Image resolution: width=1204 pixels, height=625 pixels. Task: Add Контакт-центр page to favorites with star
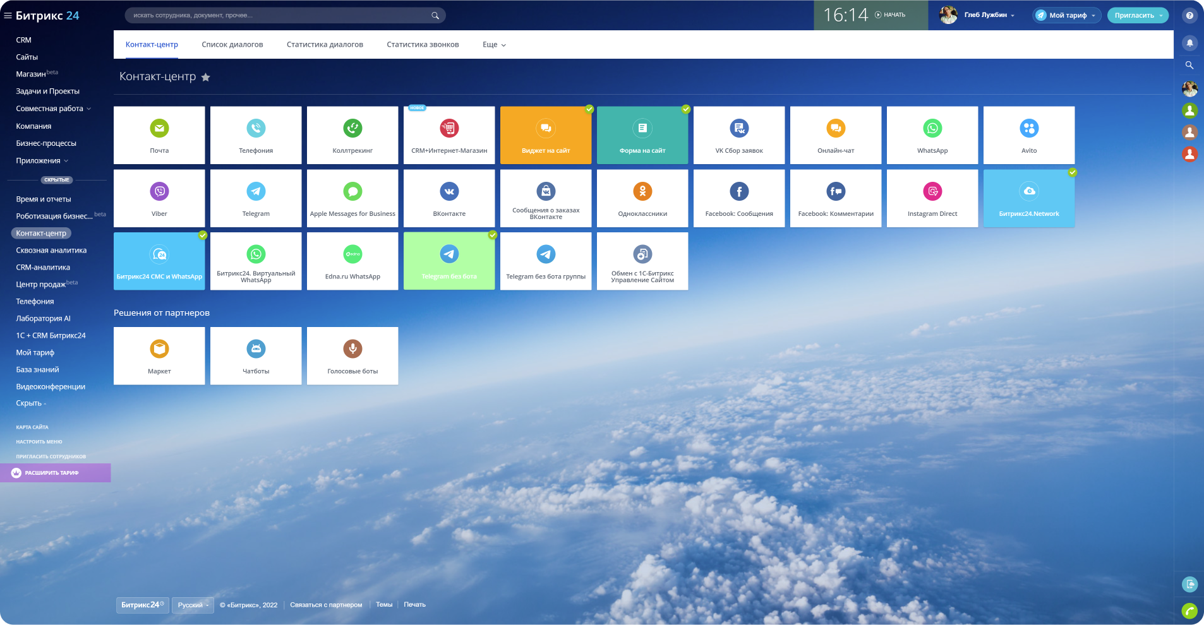click(205, 77)
